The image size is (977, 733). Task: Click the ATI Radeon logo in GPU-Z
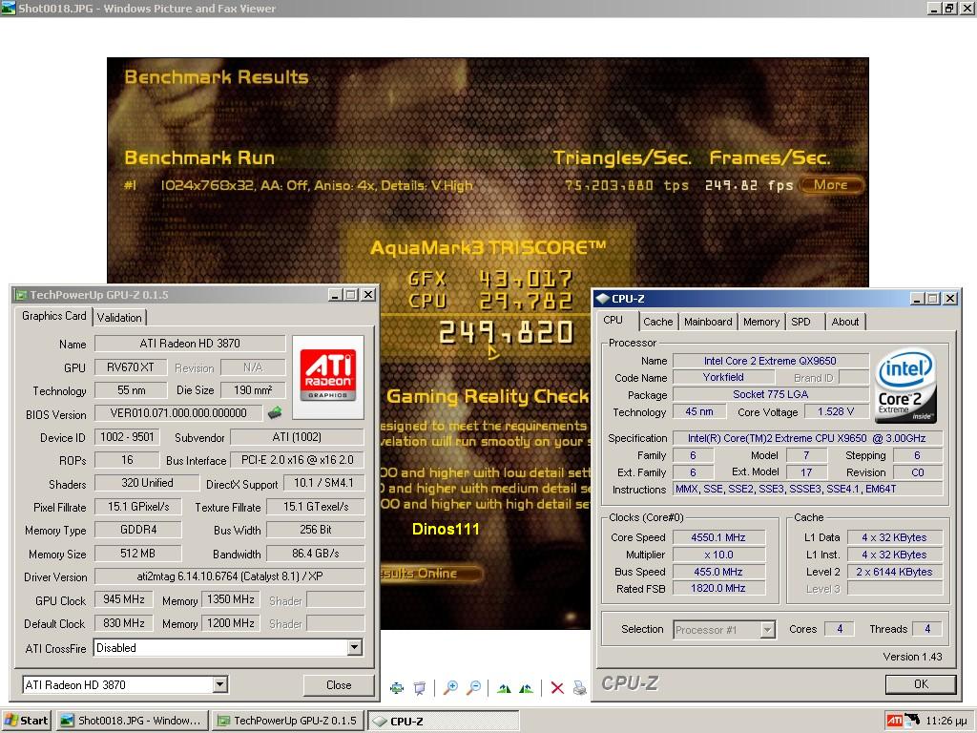[328, 377]
